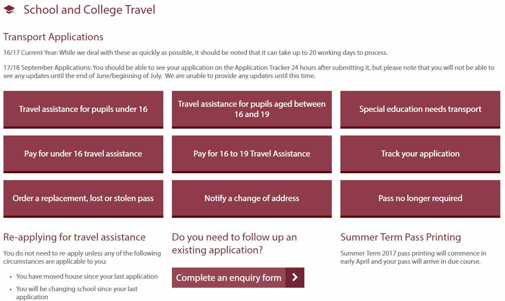Viewport: 505px width, 301px height.
Task: Select Notify a change of address
Action: pos(252,199)
